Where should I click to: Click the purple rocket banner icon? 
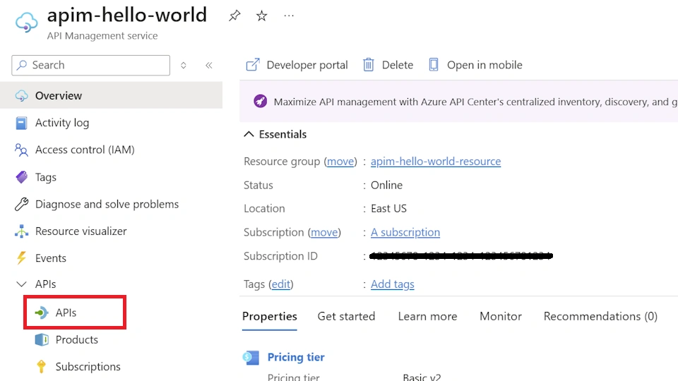point(261,102)
